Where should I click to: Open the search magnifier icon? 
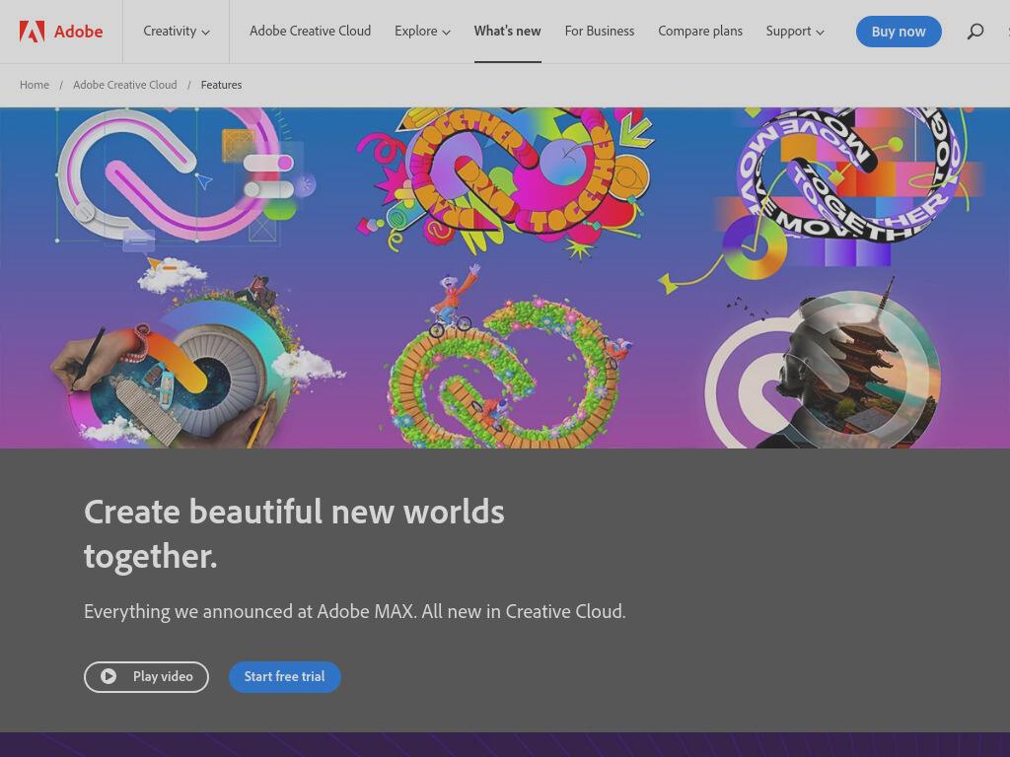pos(975,31)
